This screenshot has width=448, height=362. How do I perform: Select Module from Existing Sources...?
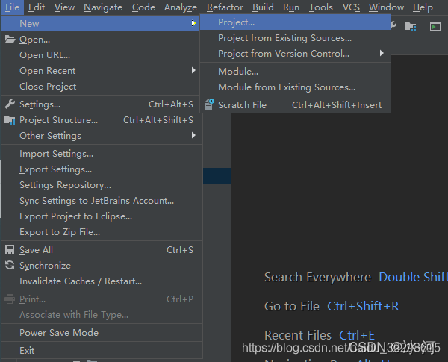[295, 87]
